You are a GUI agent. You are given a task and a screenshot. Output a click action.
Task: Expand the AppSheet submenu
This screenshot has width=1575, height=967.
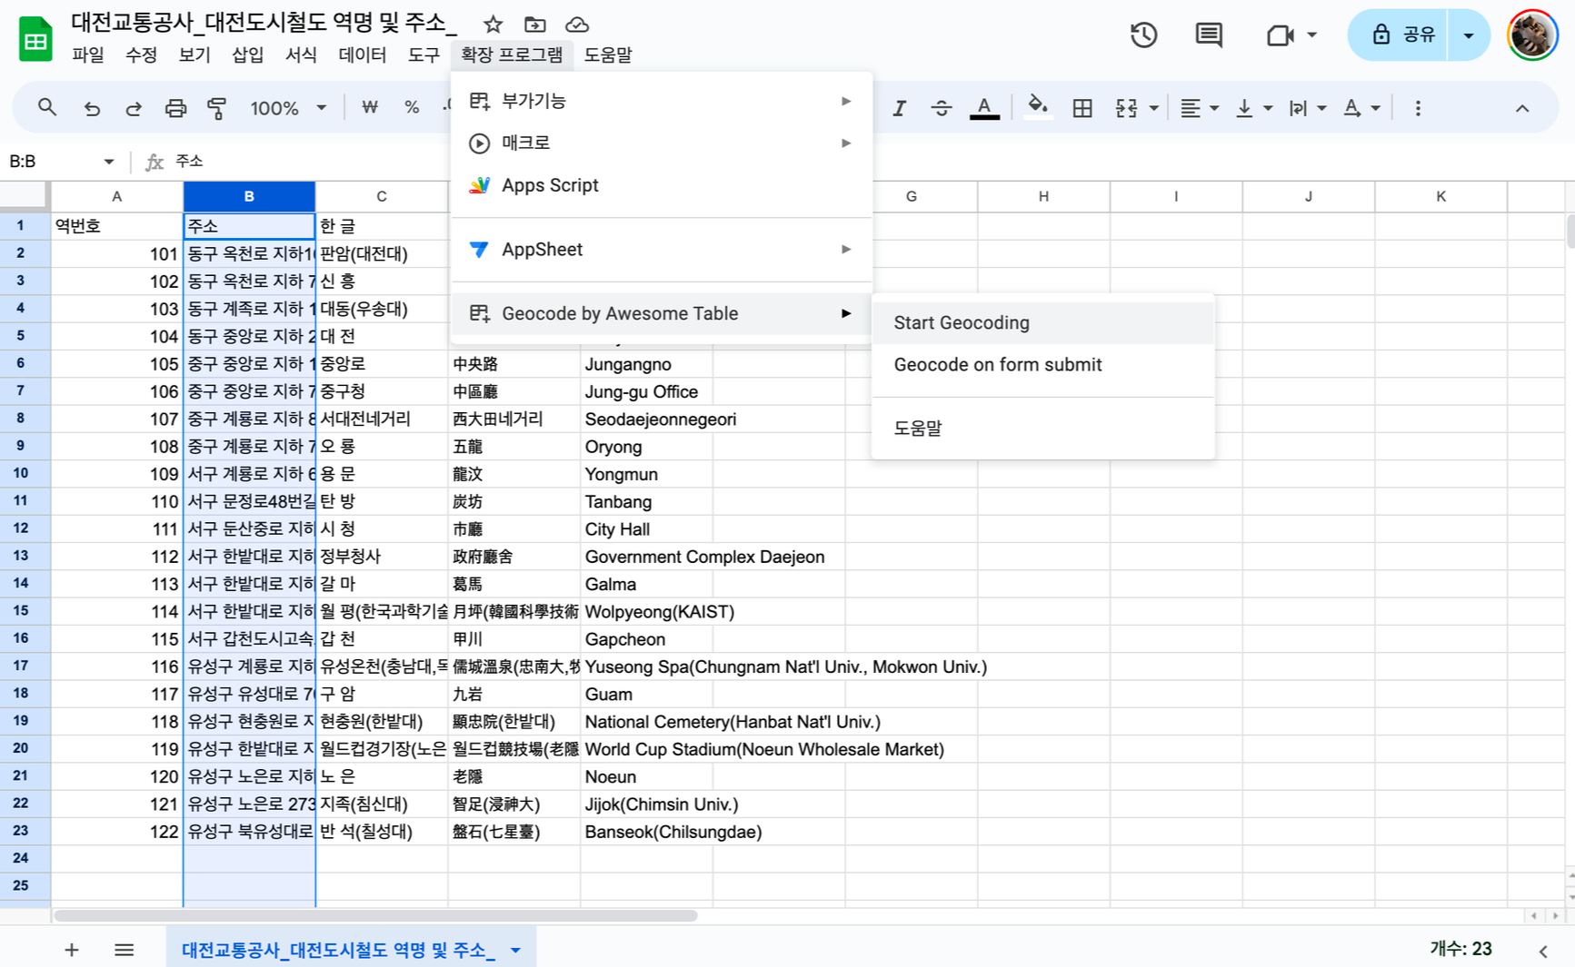[662, 250]
